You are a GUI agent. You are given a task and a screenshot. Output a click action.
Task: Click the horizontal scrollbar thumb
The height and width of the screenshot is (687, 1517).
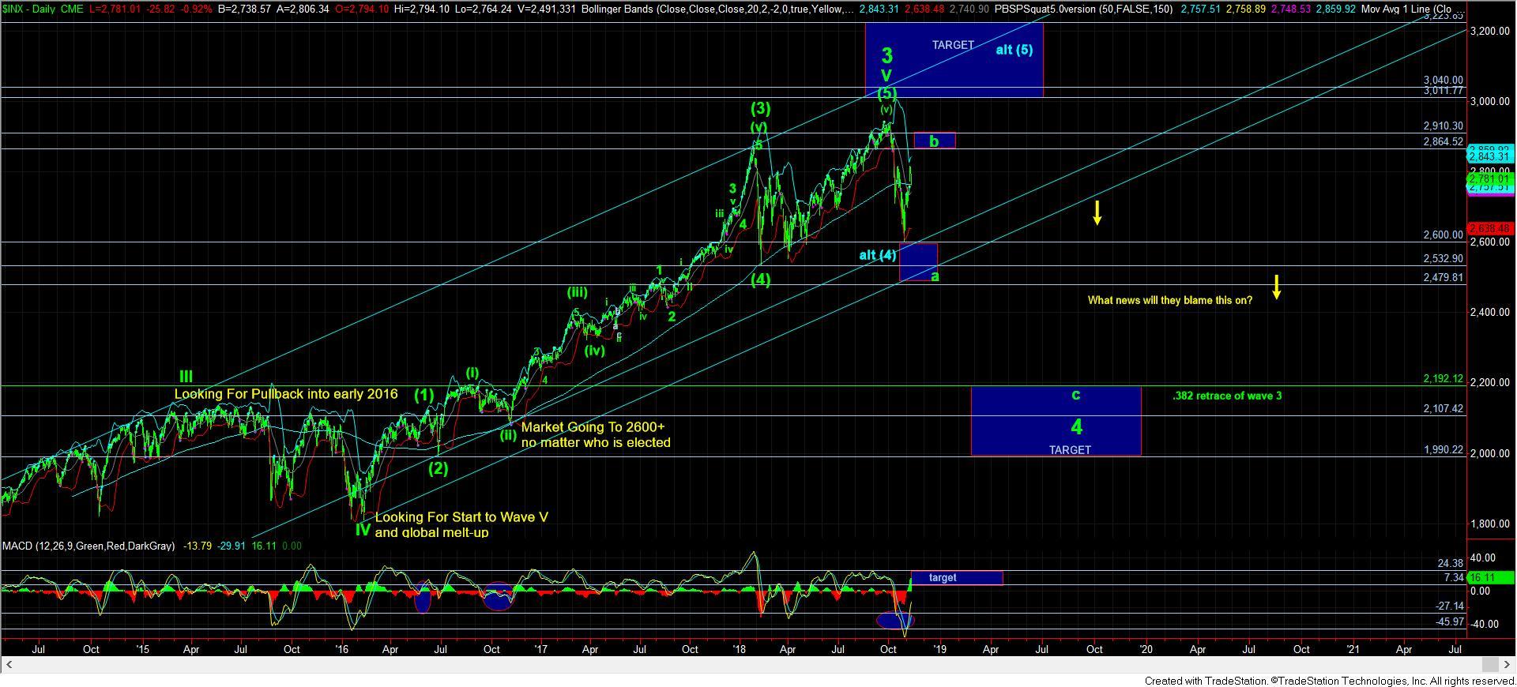(1489, 664)
